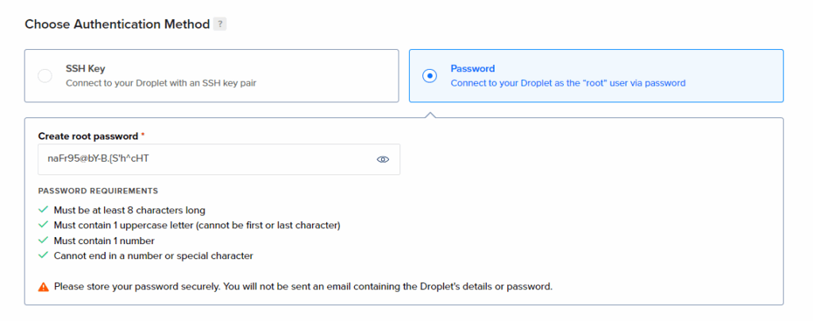Image resolution: width=813 pixels, height=321 pixels.
Task: Click the "Choose Authentication Method" heading
Action: [x=116, y=25]
